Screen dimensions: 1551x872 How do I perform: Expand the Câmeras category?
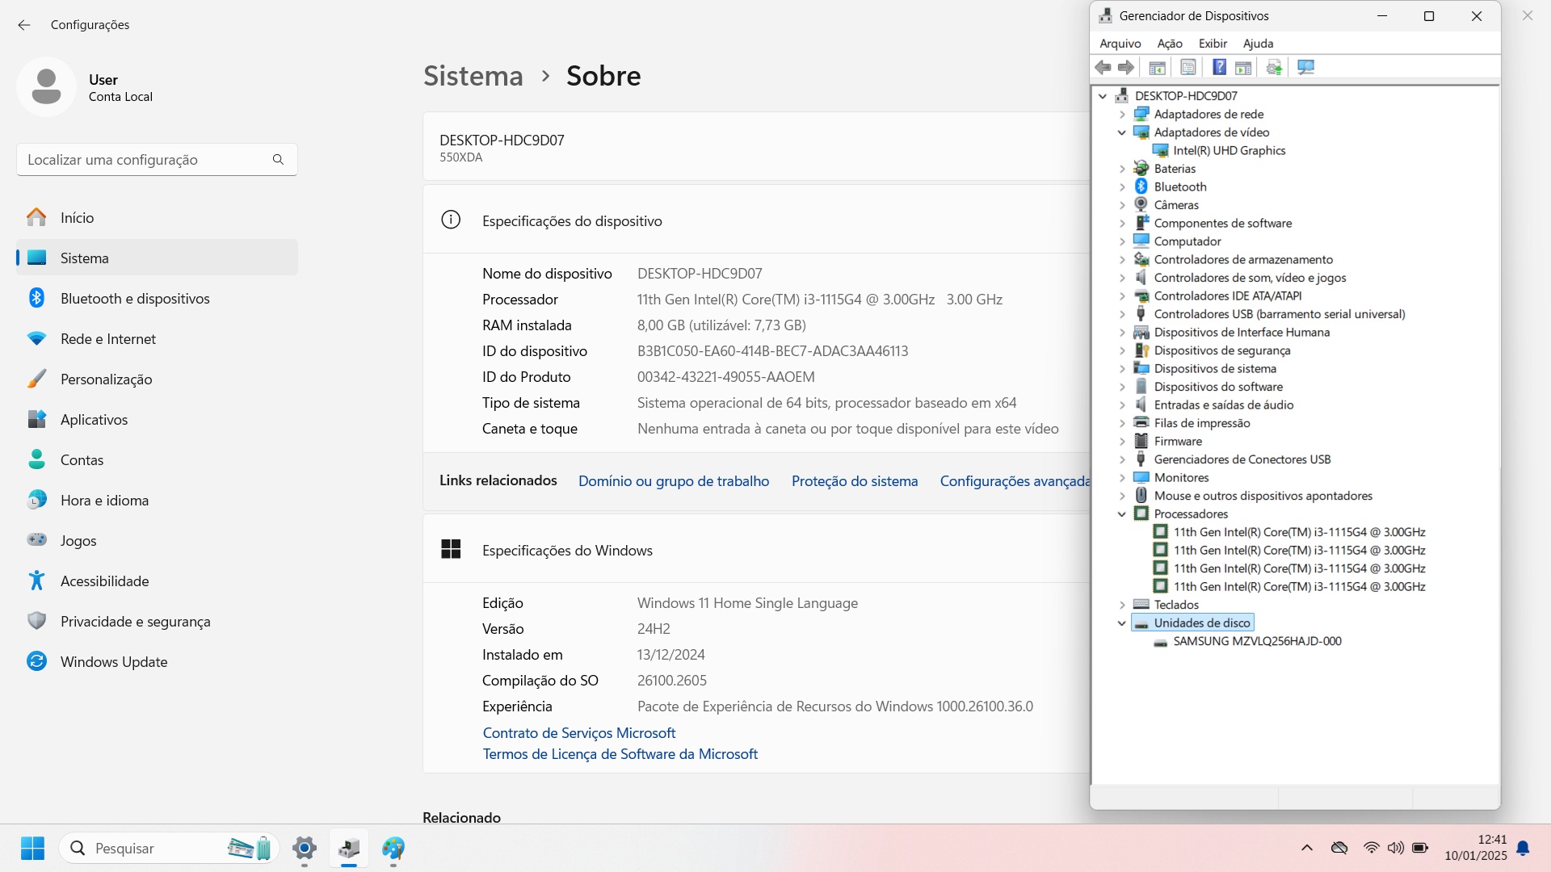[1122, 205]
